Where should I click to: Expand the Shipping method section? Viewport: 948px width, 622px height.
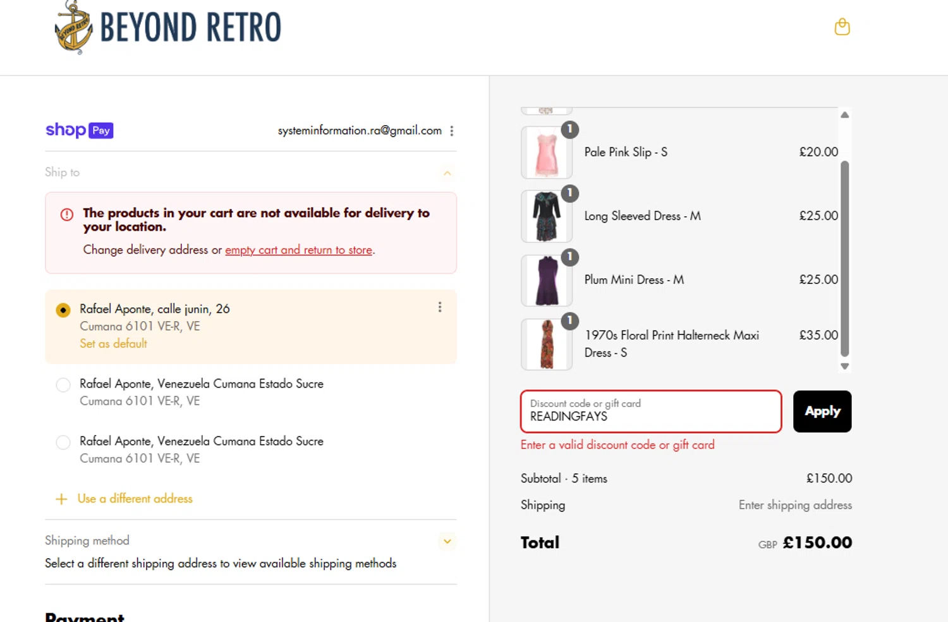click(x=447, y=541)
